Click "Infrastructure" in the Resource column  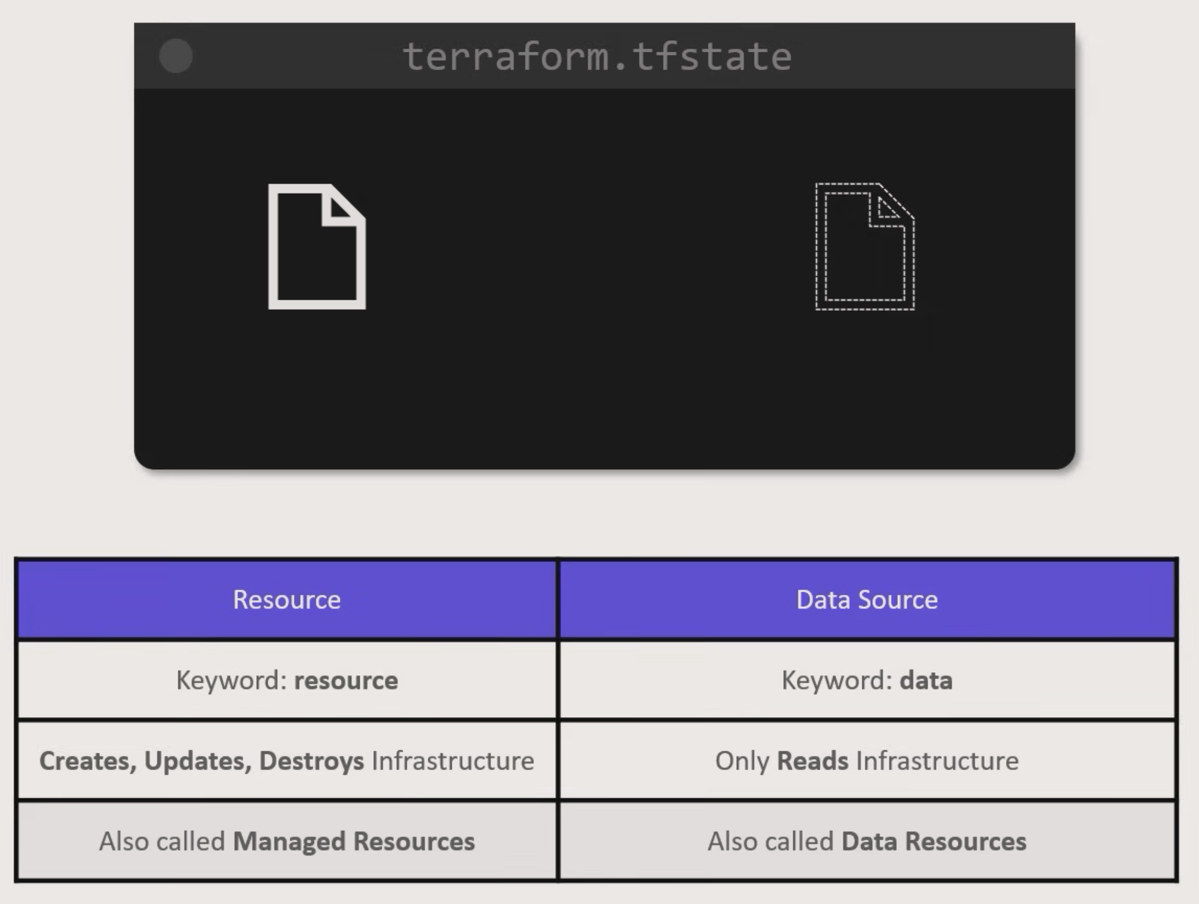coord(453,761)
